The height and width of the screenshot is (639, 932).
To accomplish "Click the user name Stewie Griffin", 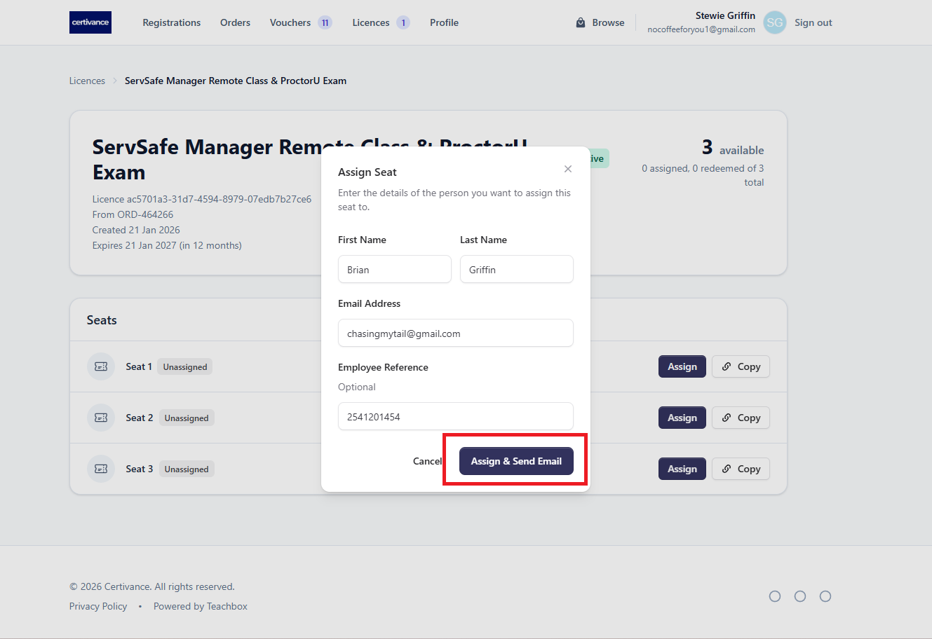I will pos(725,15).
